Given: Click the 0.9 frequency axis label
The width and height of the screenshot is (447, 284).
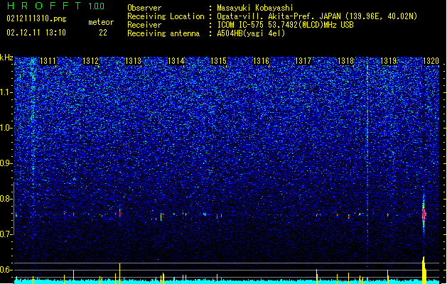Looking at the screenshot, I should pyautogui.click(x=6, y=163).
